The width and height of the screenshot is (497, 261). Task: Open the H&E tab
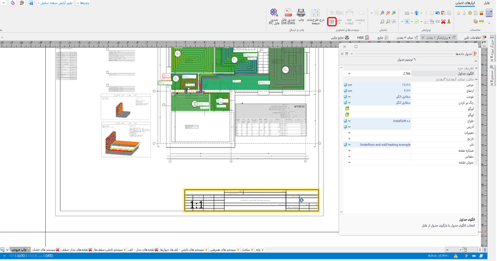pyautogui.click(x=363, y=37)
